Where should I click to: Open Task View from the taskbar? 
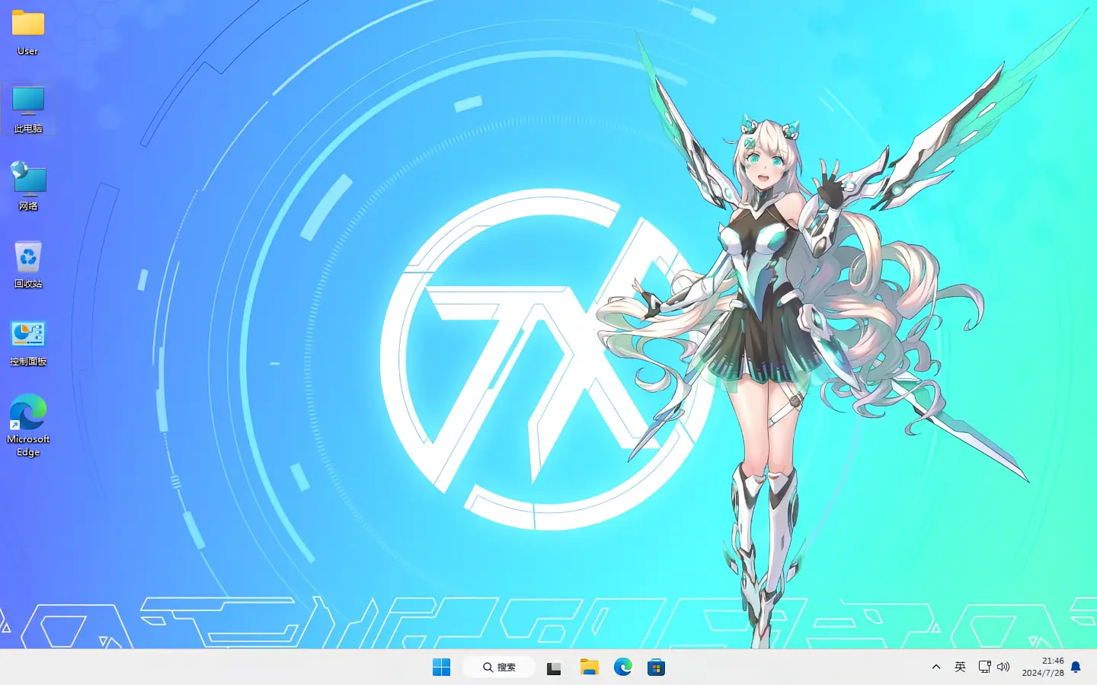[x=554, y=668]
